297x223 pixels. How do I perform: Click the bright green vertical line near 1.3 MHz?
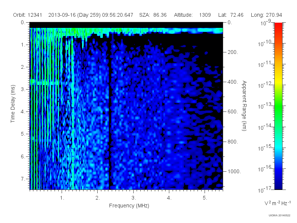73,114
